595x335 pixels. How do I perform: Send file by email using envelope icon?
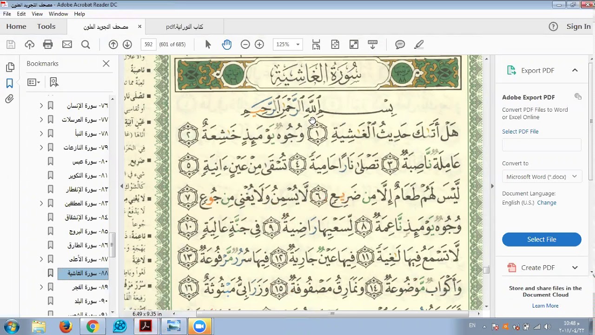67,45
